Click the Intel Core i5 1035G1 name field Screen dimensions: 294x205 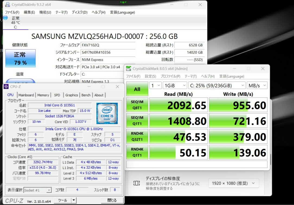point(60,105)
